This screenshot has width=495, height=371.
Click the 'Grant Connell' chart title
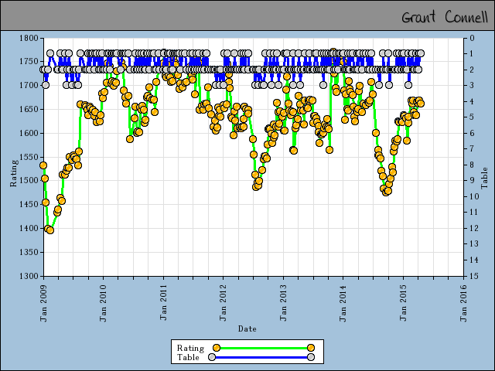(x=445, y=17)
